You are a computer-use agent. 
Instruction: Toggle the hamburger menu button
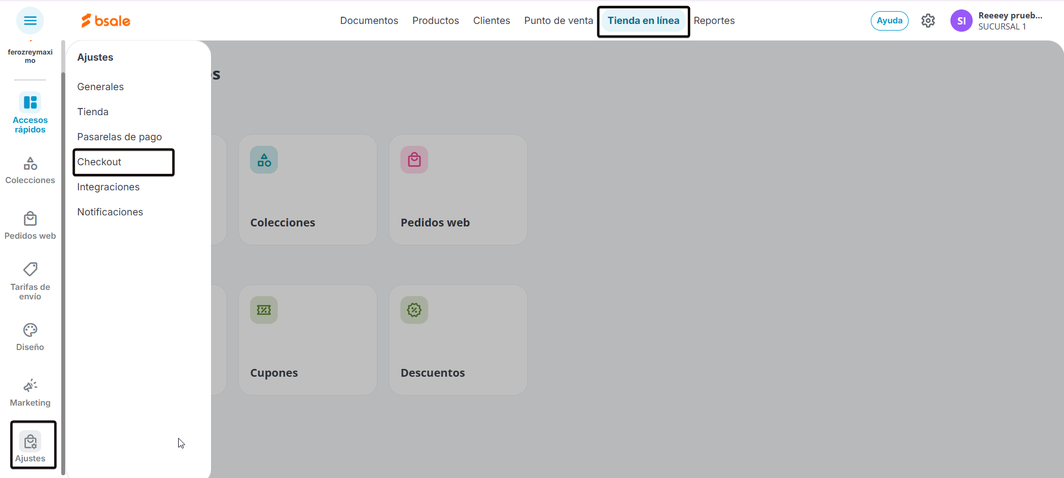(30, 21)
